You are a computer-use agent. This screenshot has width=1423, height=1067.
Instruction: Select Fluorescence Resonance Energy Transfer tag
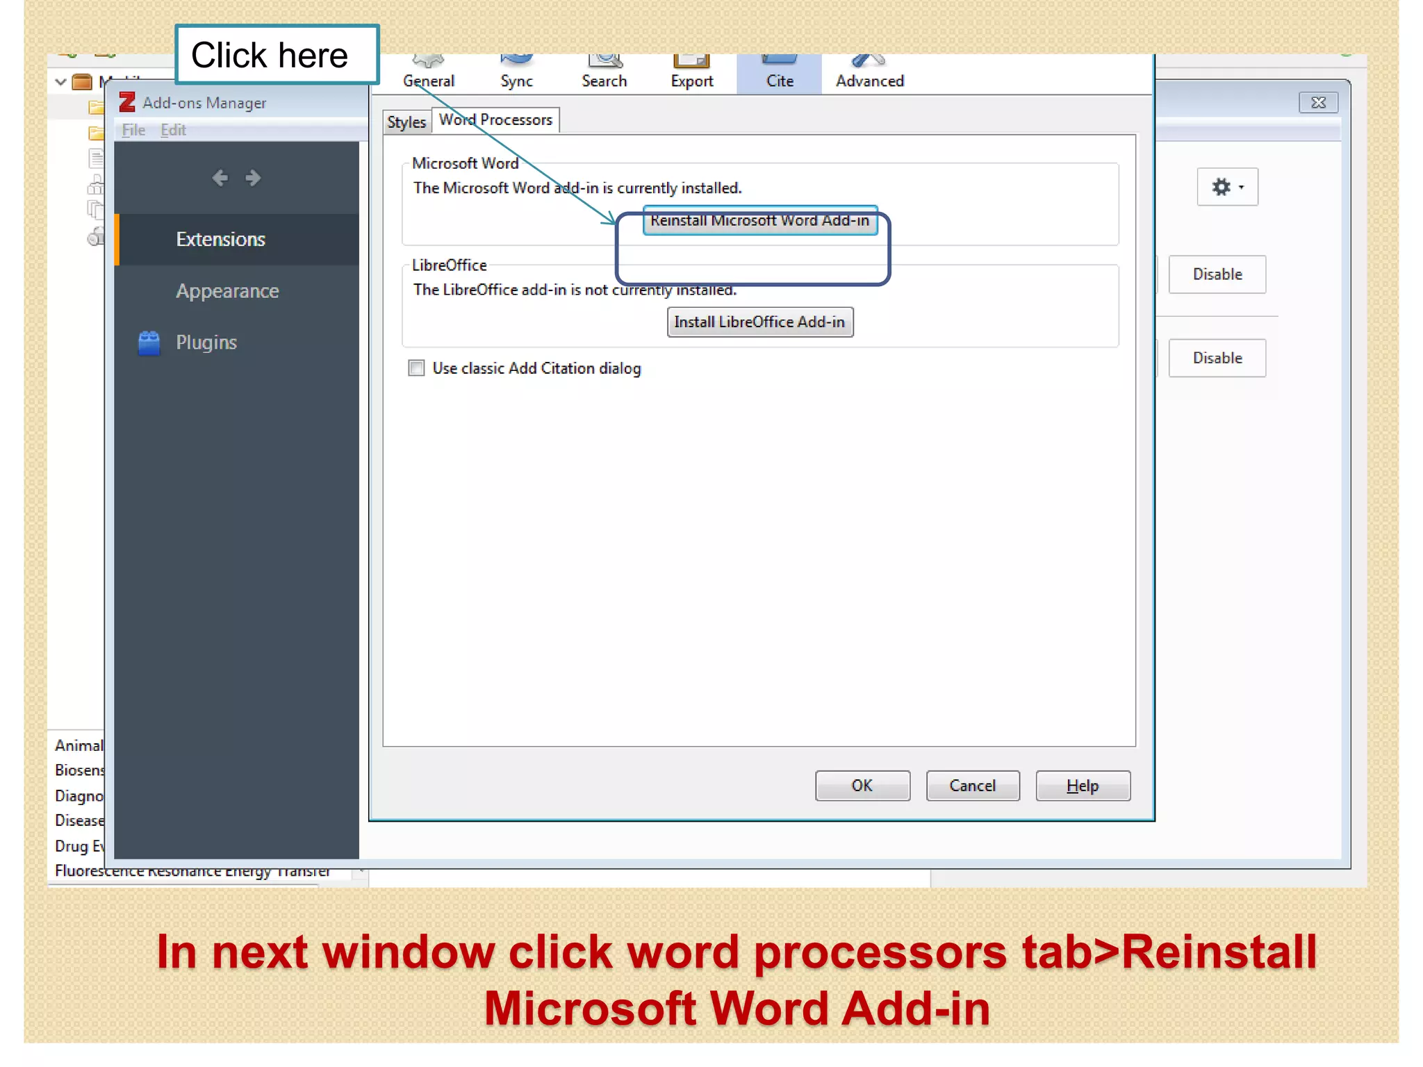[x=193, y=871]
